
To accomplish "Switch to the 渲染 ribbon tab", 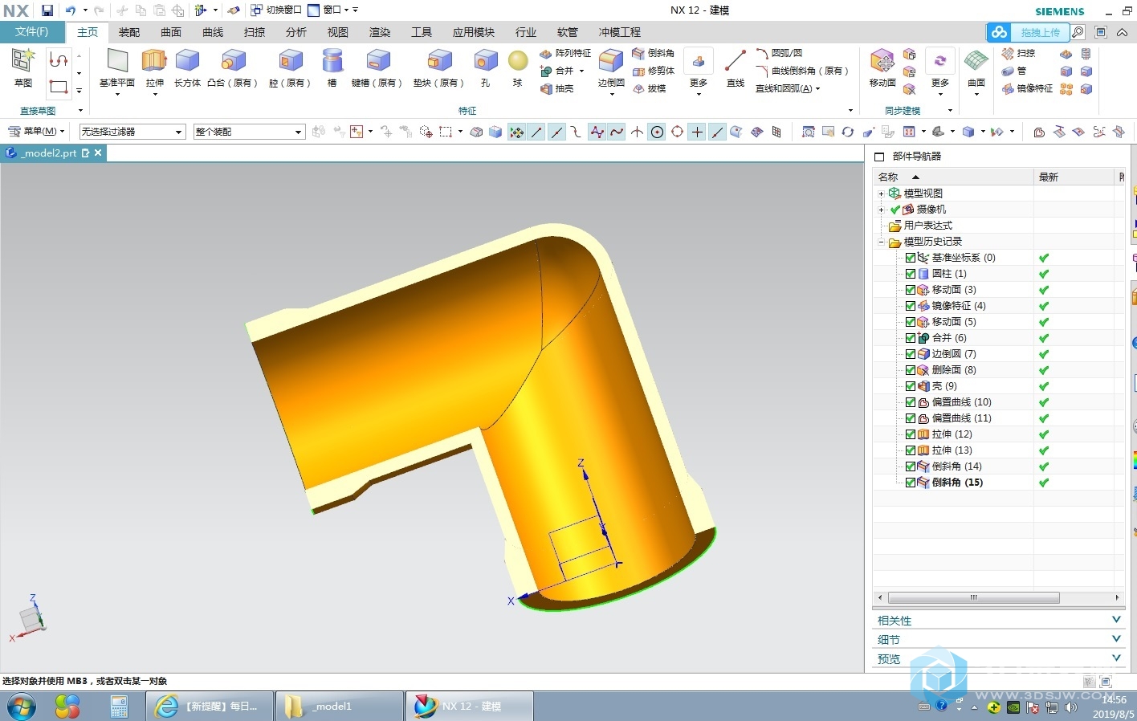I will [x=380, y=32].
